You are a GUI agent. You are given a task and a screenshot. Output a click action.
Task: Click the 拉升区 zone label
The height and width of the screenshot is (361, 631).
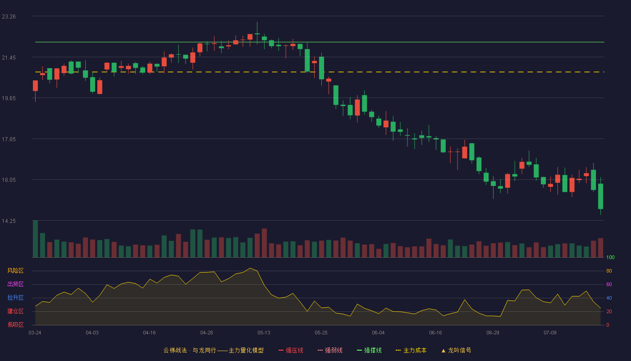(15, 298)
